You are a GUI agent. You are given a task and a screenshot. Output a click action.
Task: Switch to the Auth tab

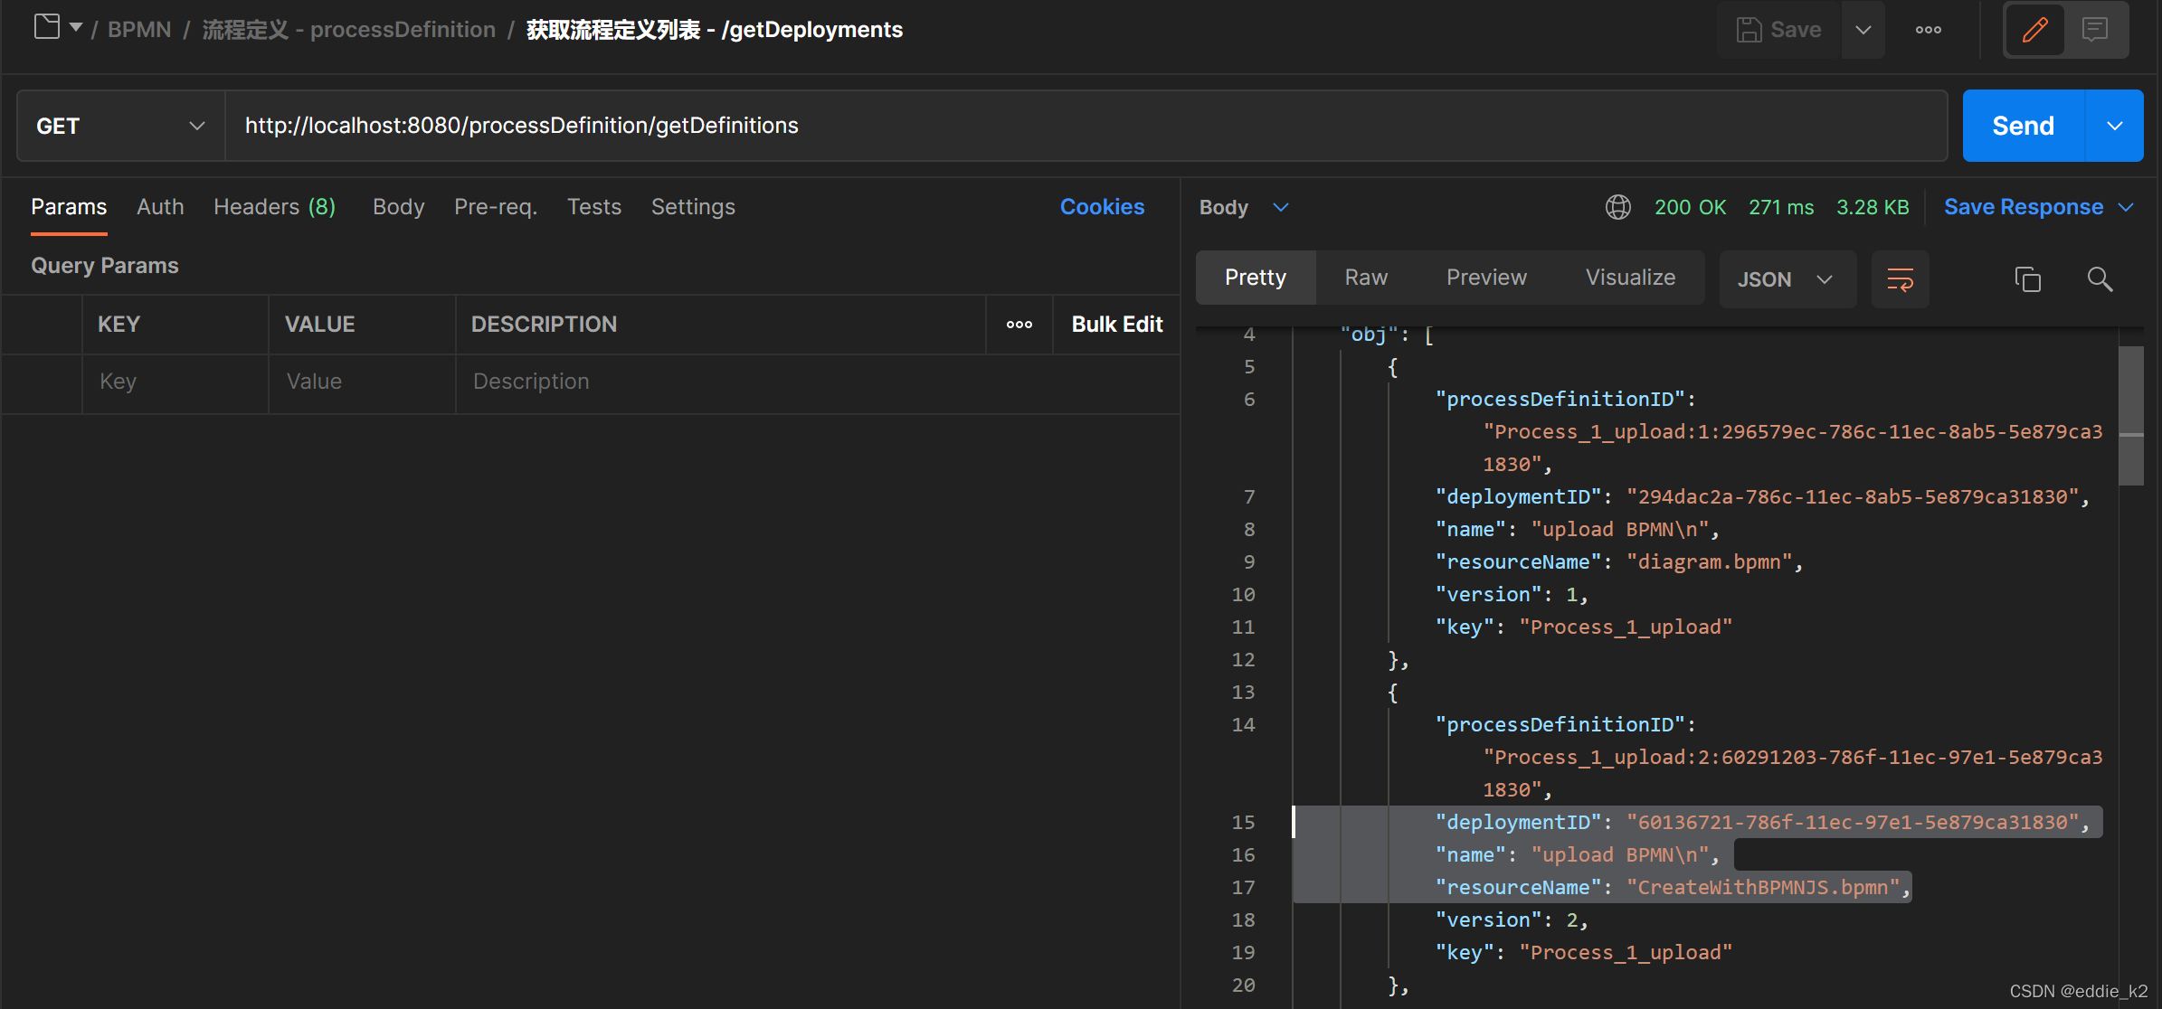(160, 207)
